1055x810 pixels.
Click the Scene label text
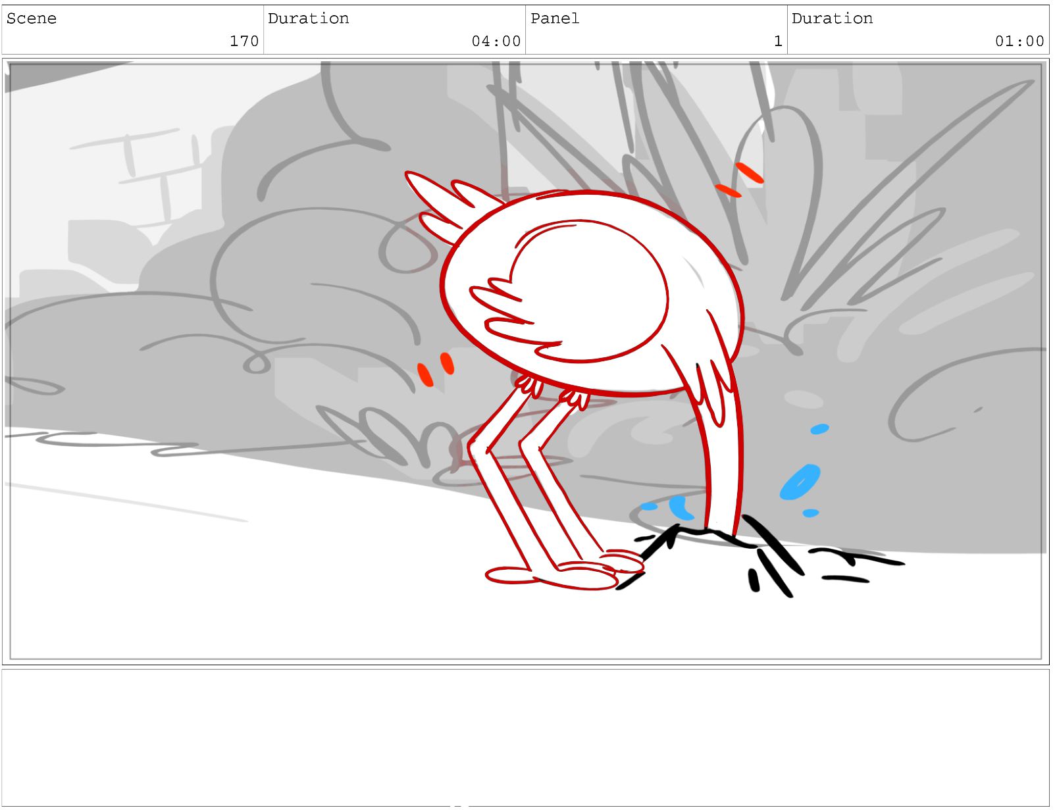tap(32, 18)
